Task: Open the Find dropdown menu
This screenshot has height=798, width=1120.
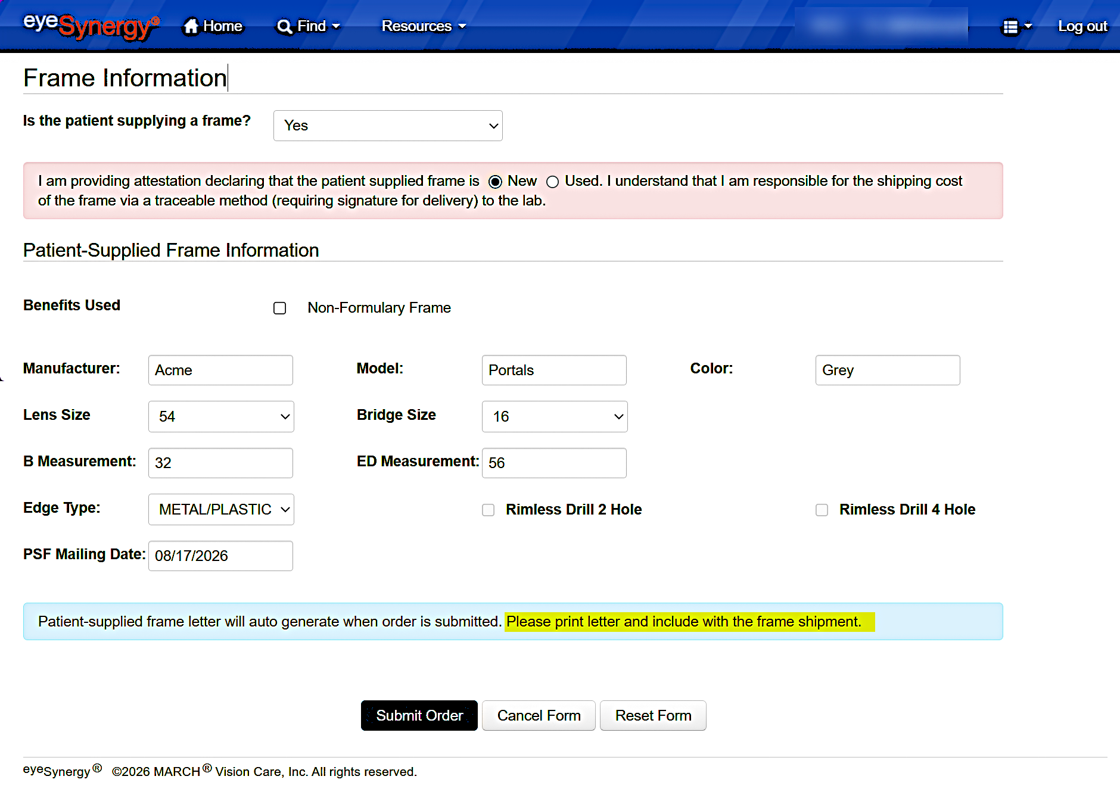Action: click(309, 26)
